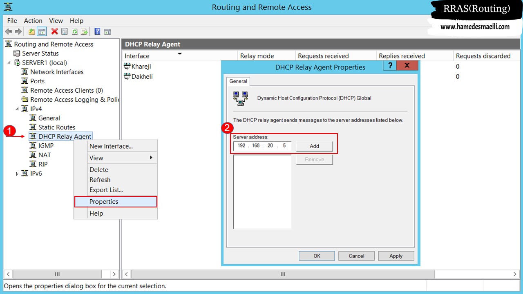523x294 pixels.
Task: Choose New Interface... from context menu
Action: pos(116,146)
